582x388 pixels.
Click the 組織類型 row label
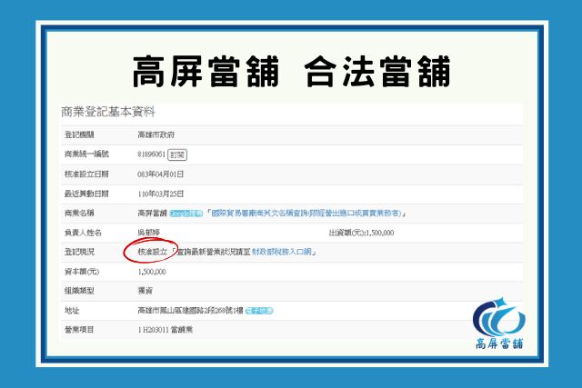pyautogui.click(x=79, y=291)
